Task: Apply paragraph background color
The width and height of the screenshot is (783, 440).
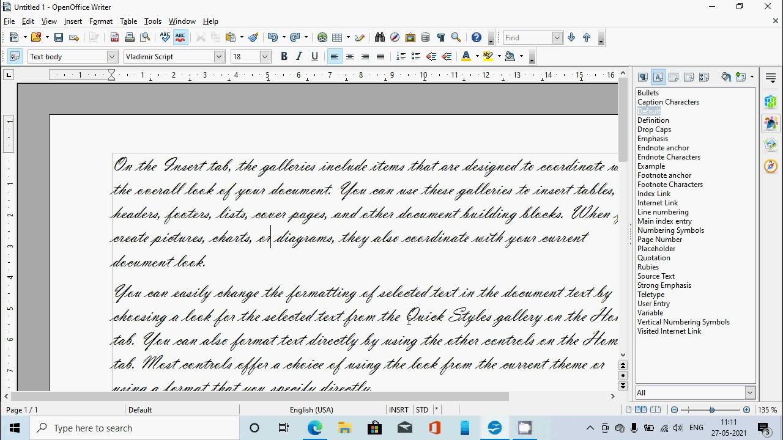Action: pyautogui.click(x=510, y=56)
